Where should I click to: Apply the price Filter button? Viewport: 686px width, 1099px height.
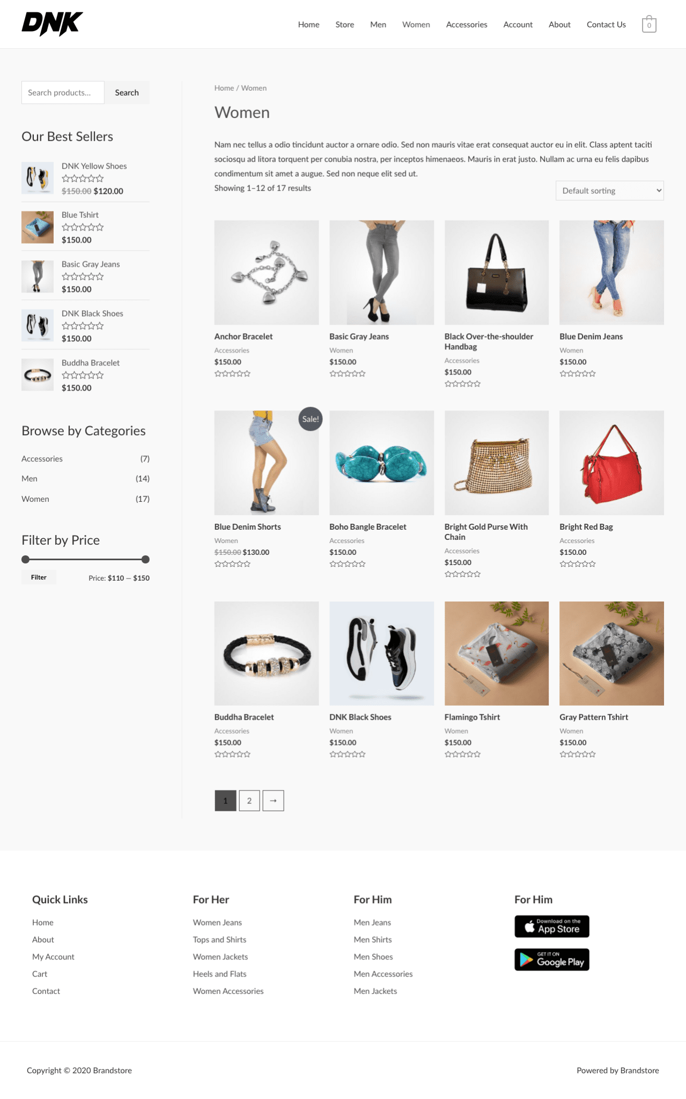pos(39,577)
